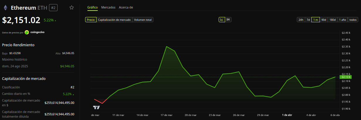Viewport: 361px width, 120px height.
Task: Set chart range to 1 m
Action: tap(316, 20)
